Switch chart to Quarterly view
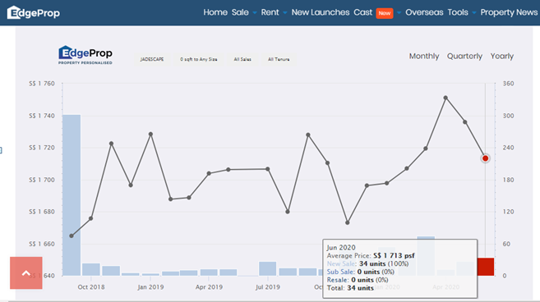The width and height of the screenshot is (540, 302). (x=464, y=56)
